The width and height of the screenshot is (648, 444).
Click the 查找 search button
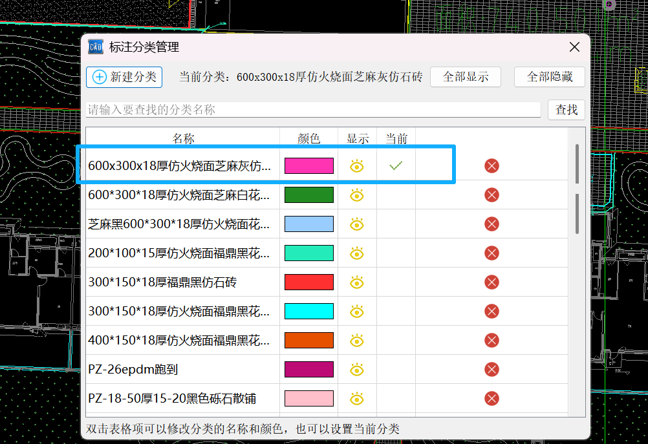click(566, 110)
